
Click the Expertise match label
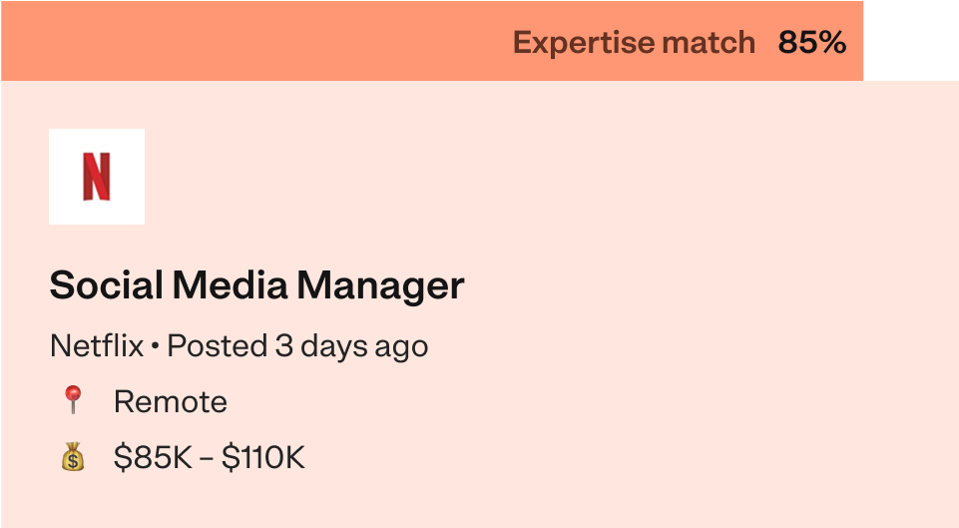635,43
